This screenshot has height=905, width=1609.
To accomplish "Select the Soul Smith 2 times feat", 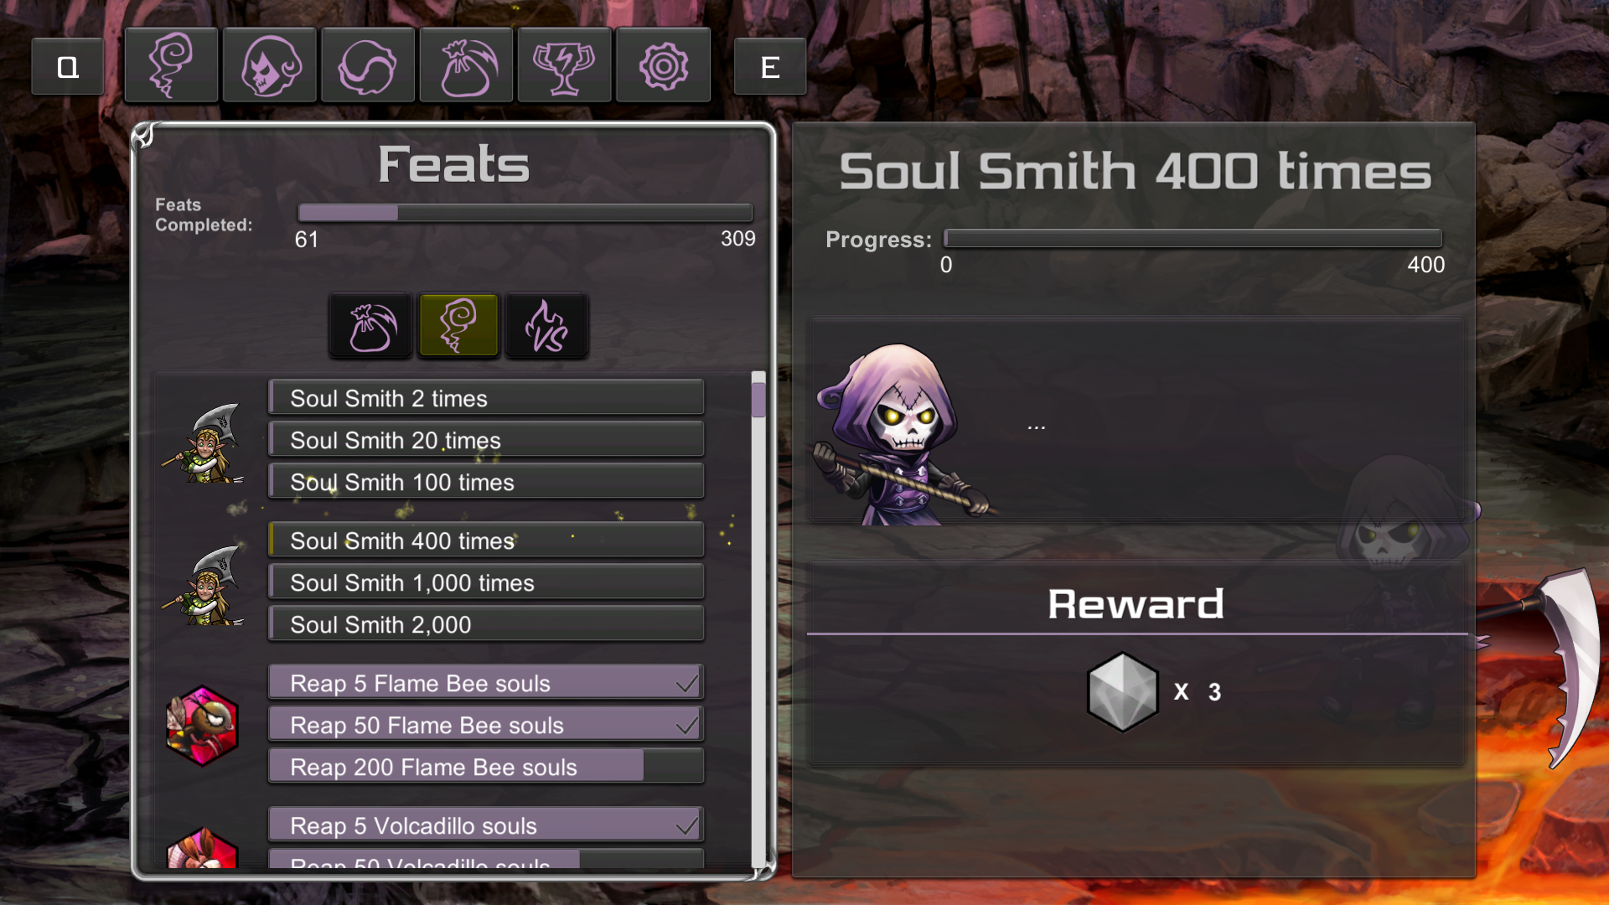I will 486,397.
